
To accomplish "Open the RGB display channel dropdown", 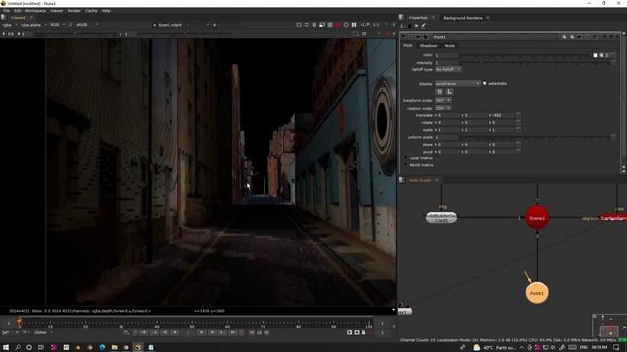I will 57,25.
